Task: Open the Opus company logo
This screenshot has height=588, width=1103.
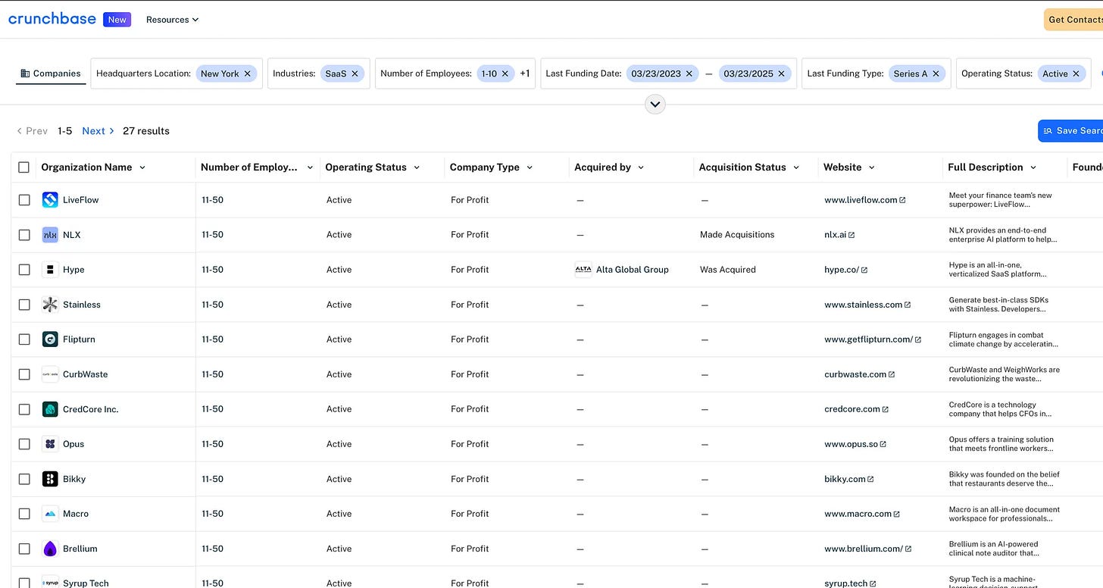Action: (50, 444)
